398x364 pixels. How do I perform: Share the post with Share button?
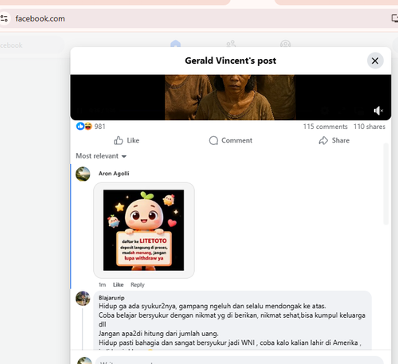coord(334,140)
